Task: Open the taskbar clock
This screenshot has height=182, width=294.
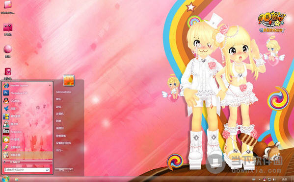Action: [x=284, y=180]
